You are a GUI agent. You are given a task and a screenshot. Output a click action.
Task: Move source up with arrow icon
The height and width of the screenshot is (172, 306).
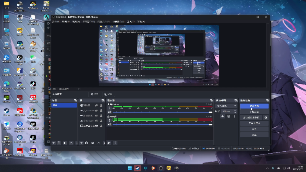coord(99,143)
